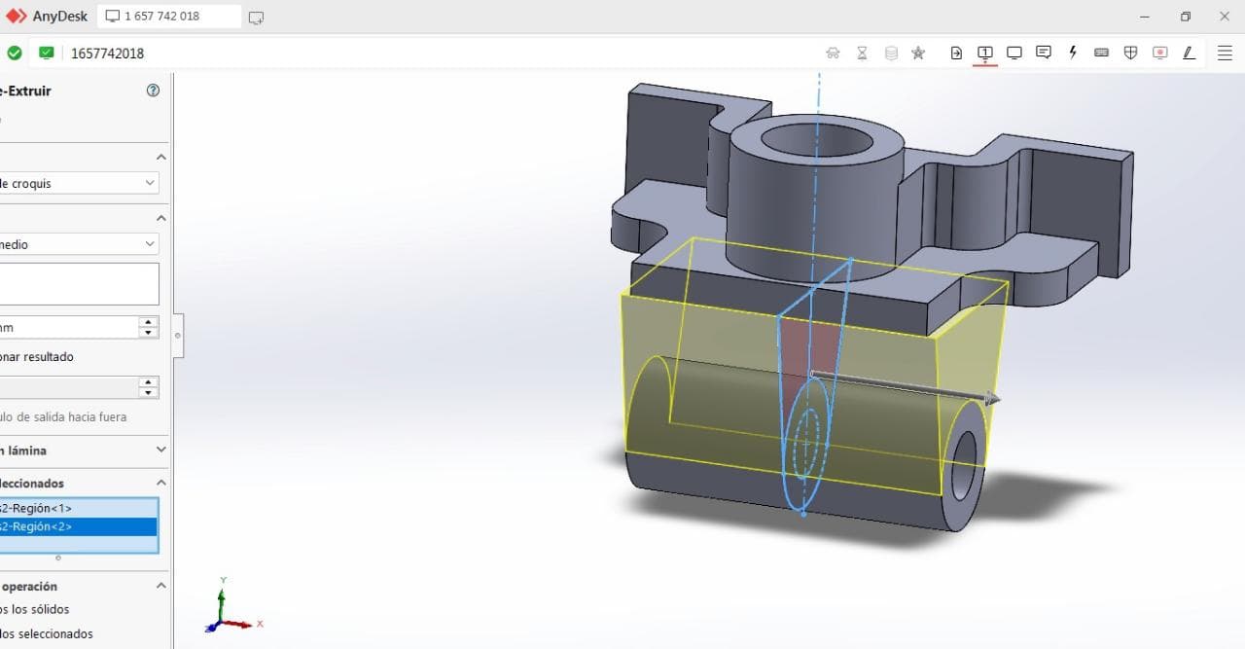Open the new session tab icon
The image size is (1245, 649).
click(x=256, y=18)
